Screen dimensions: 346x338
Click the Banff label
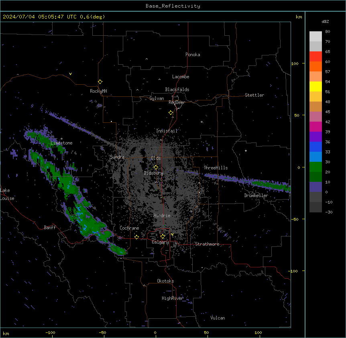(50, 228)
